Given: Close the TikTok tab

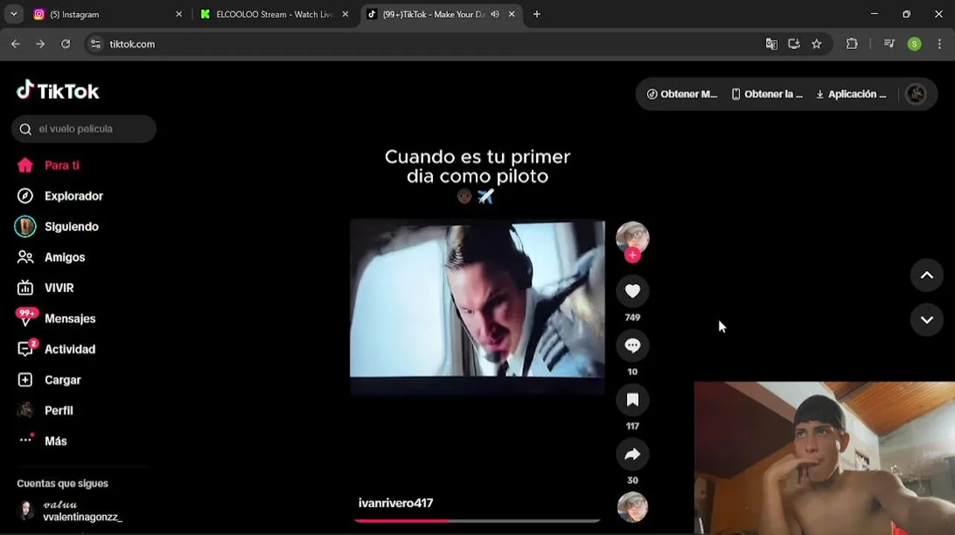Looking at the screenshot, I should pyautogui.click(x=512, y=14).
